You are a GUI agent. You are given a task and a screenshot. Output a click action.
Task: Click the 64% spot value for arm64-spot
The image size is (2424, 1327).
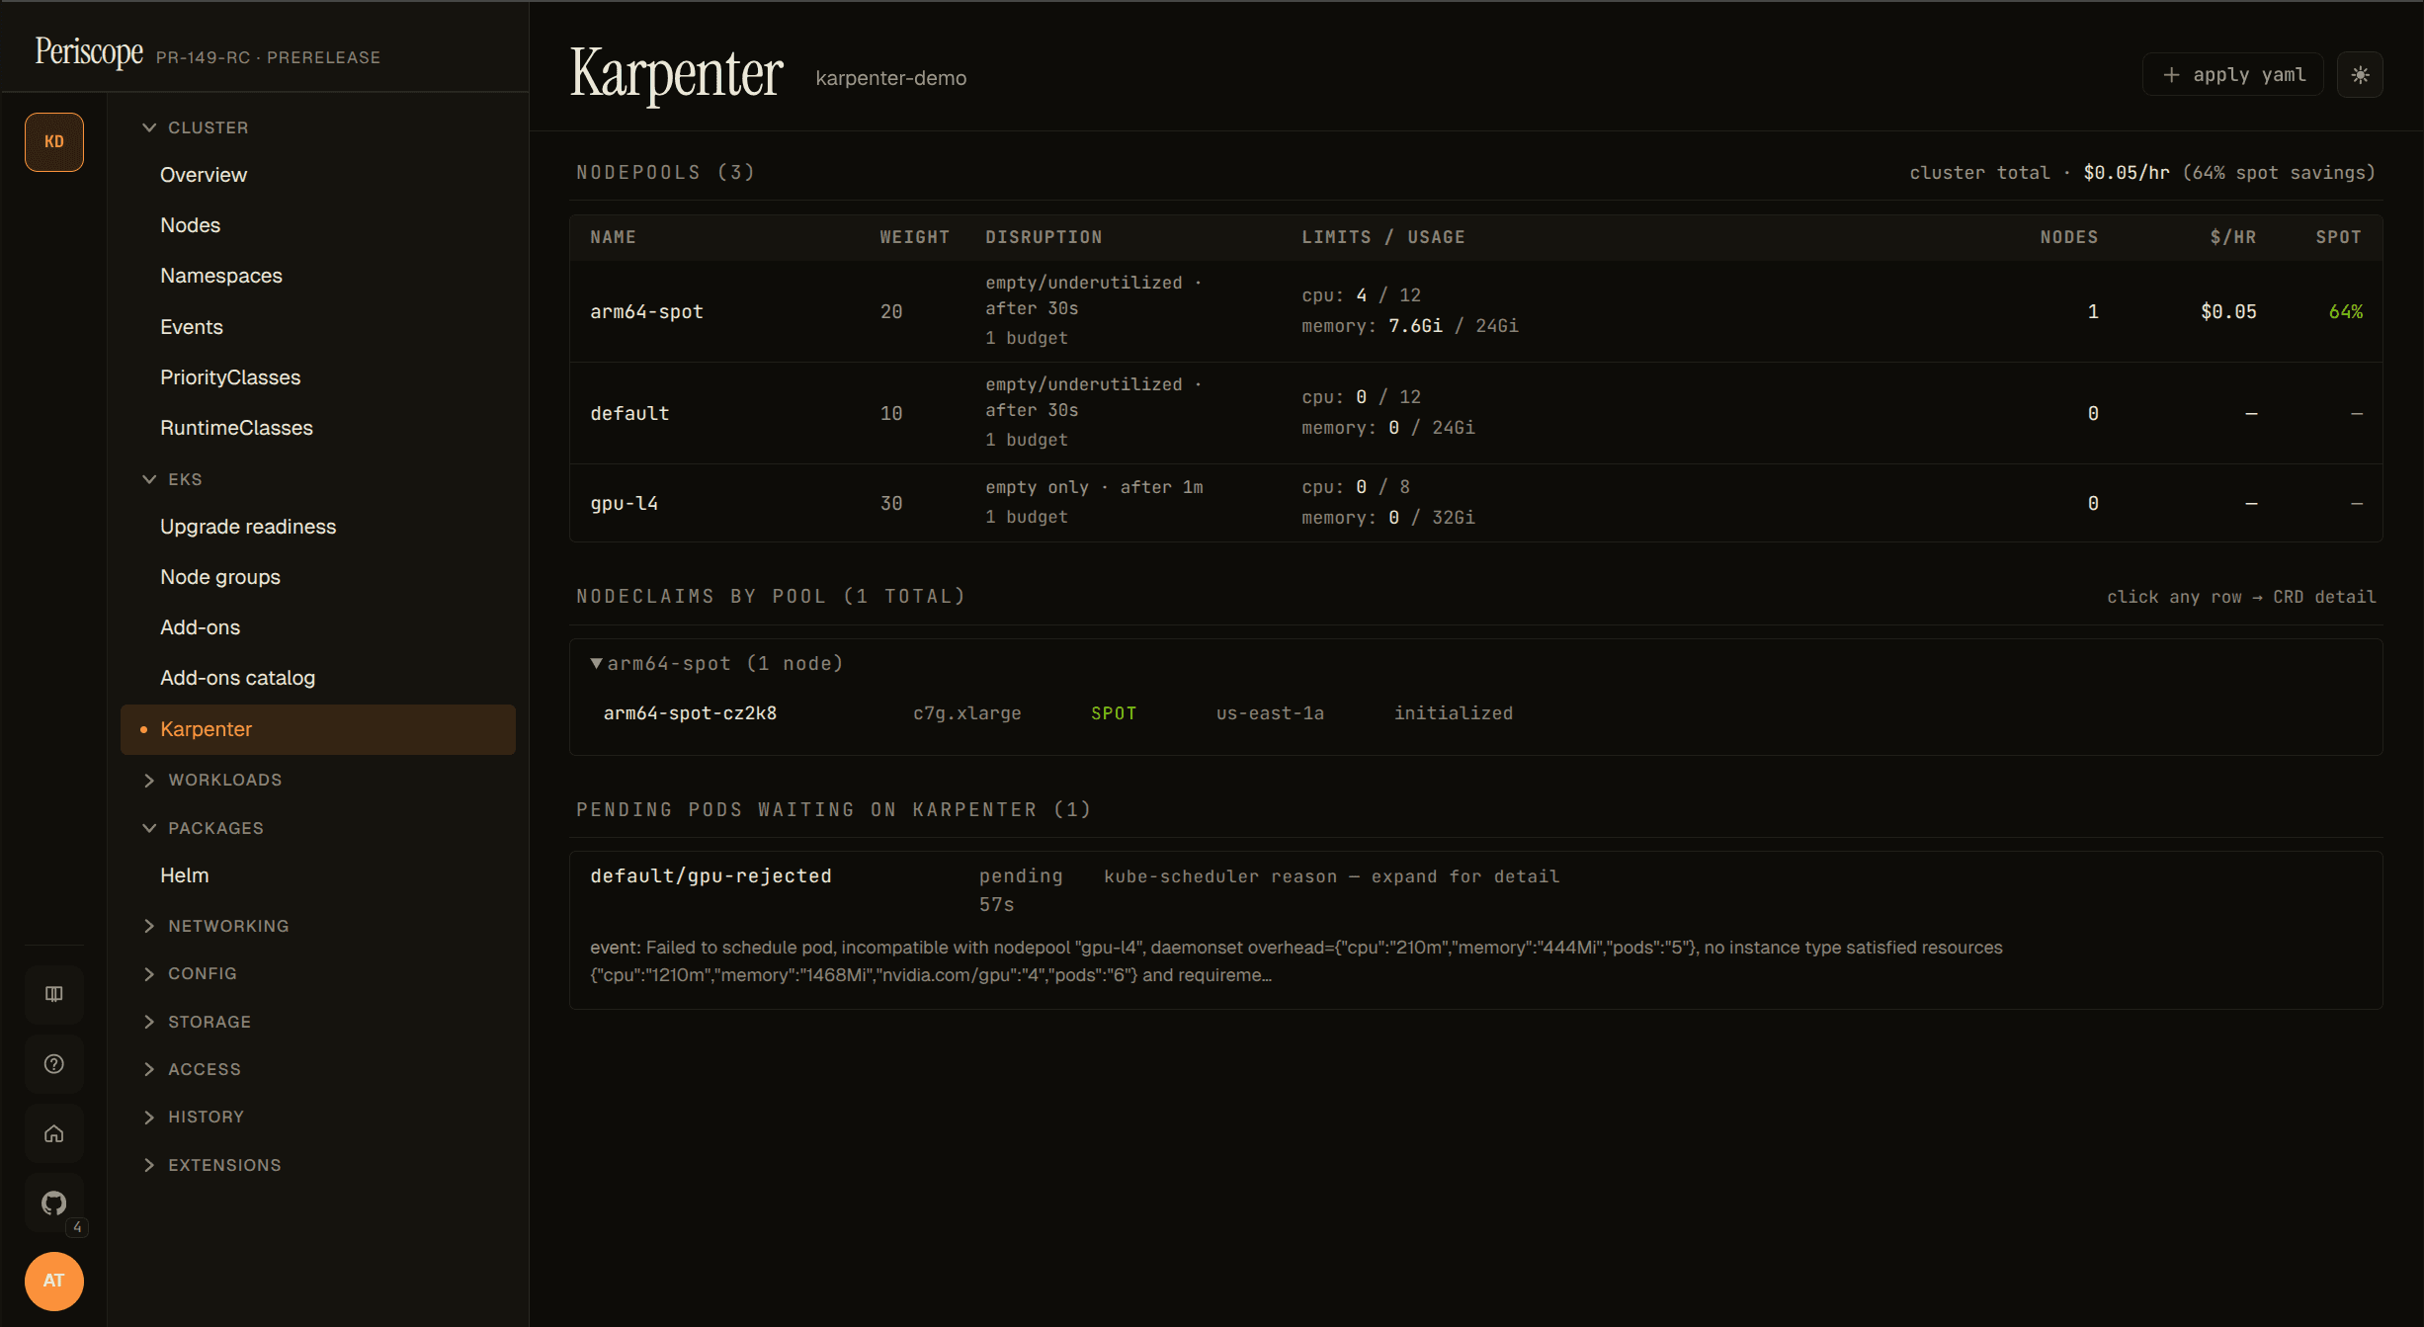click(x=2345, y=312)
